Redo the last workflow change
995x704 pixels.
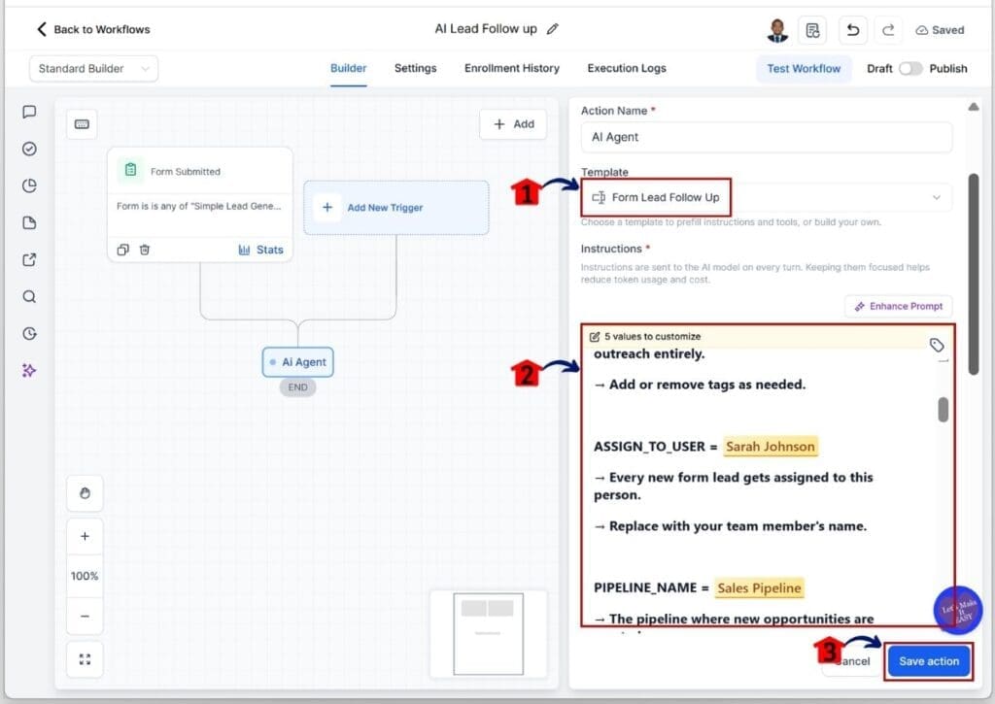[887, 30]
